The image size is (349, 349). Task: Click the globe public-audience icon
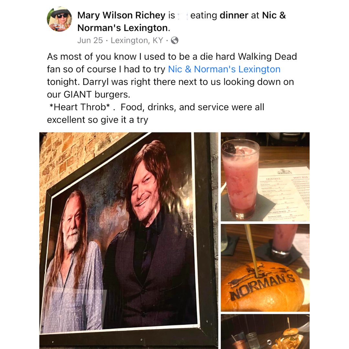[174, 40]
